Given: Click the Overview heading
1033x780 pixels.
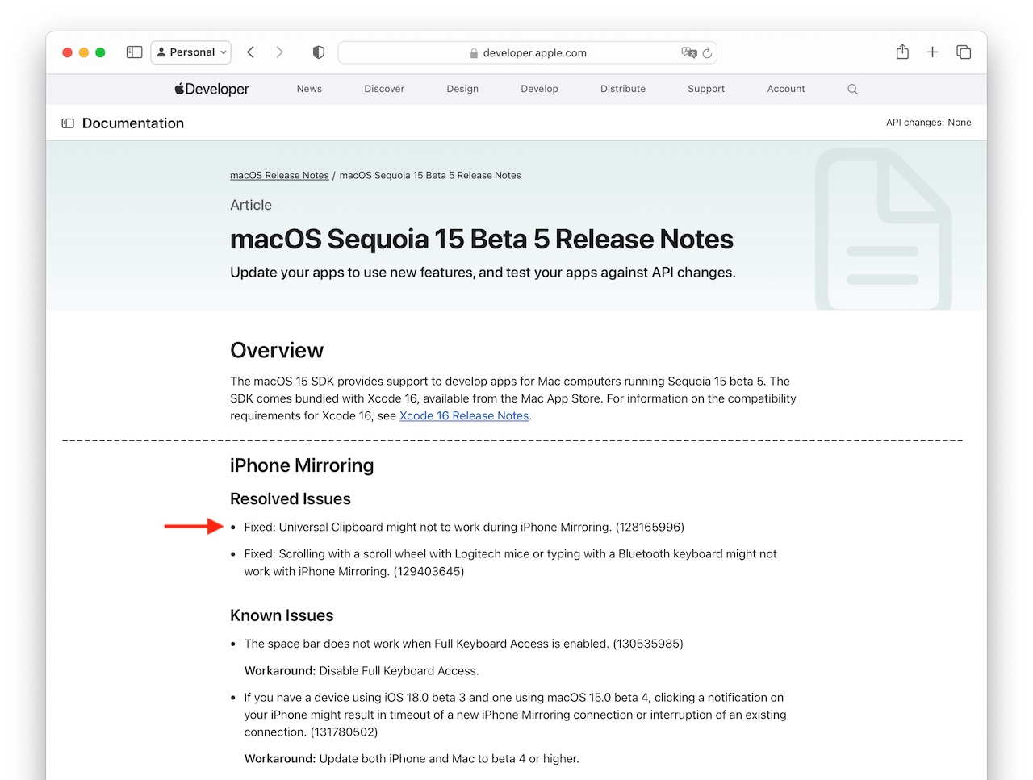Looking at the screenshot, I should pos(277,350).
